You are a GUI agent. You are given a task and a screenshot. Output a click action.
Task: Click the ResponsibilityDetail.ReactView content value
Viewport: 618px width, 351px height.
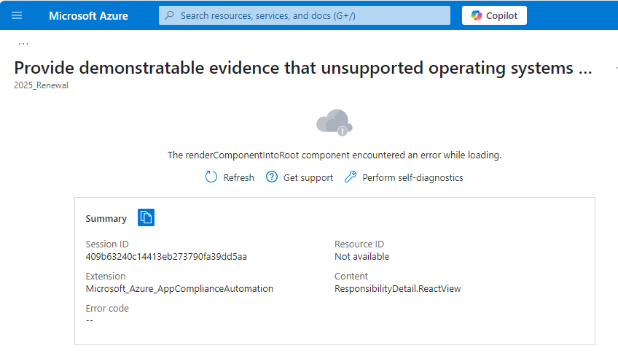tap(398, 289)
